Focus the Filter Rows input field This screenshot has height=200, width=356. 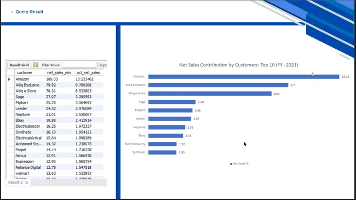[x=79, y=65]
